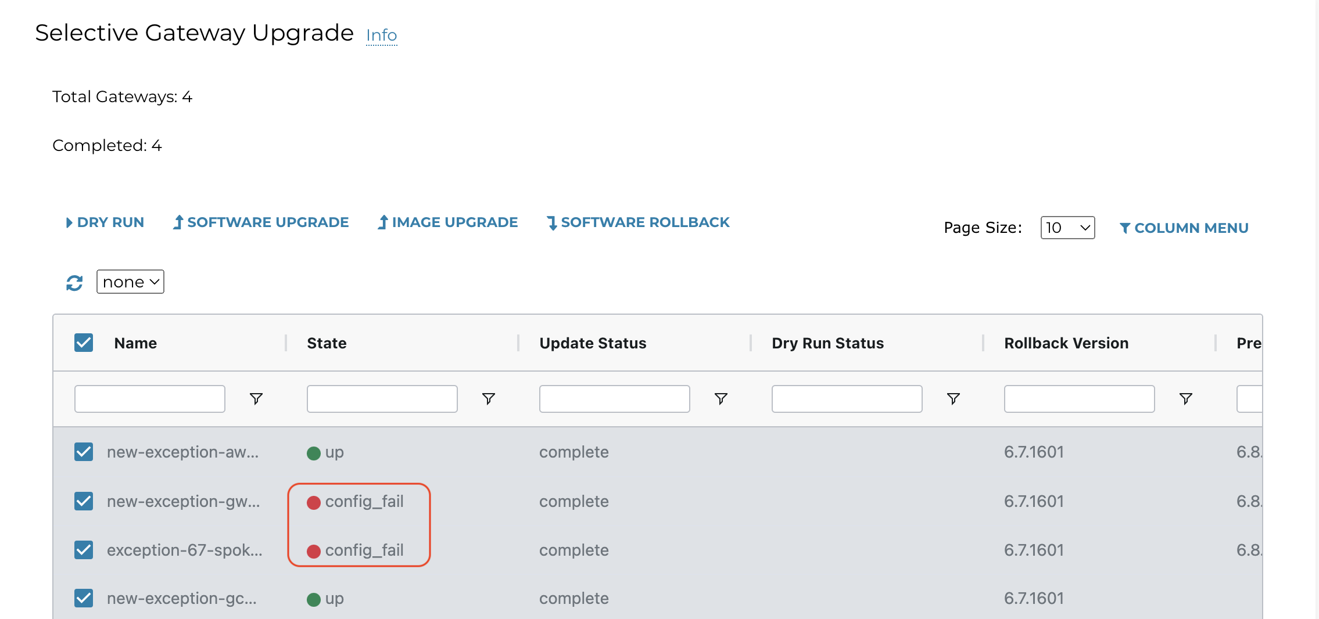Click the Name column header
This screenshot has width=1319, height=619.
tap(135, 343)
